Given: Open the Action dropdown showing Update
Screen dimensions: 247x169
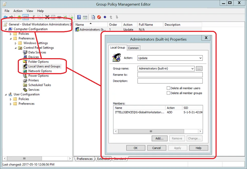Looking at the screenshot, I should pos(170,58).
